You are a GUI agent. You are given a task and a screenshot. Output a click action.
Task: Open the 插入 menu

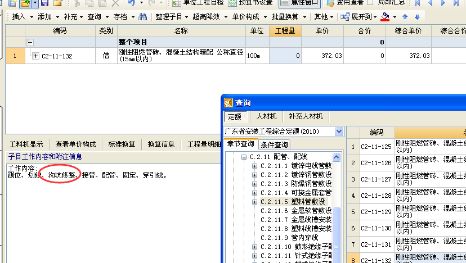(23, 17)
